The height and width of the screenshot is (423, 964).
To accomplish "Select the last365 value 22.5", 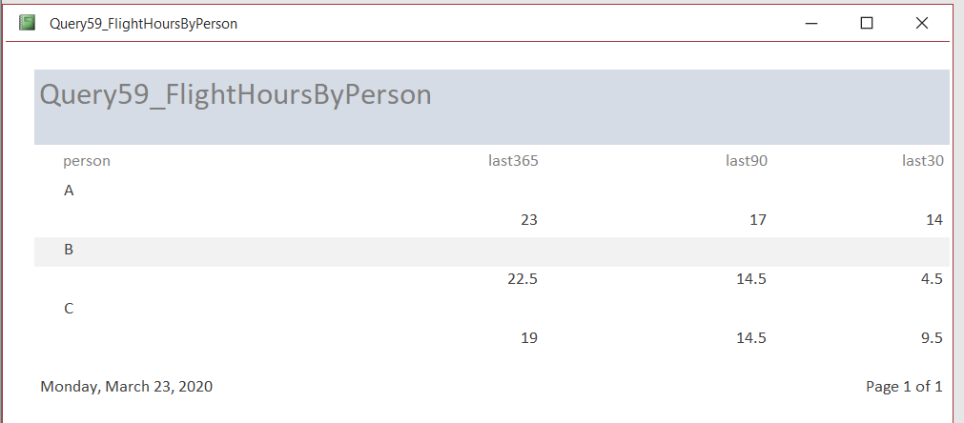I will coord(523,279).
